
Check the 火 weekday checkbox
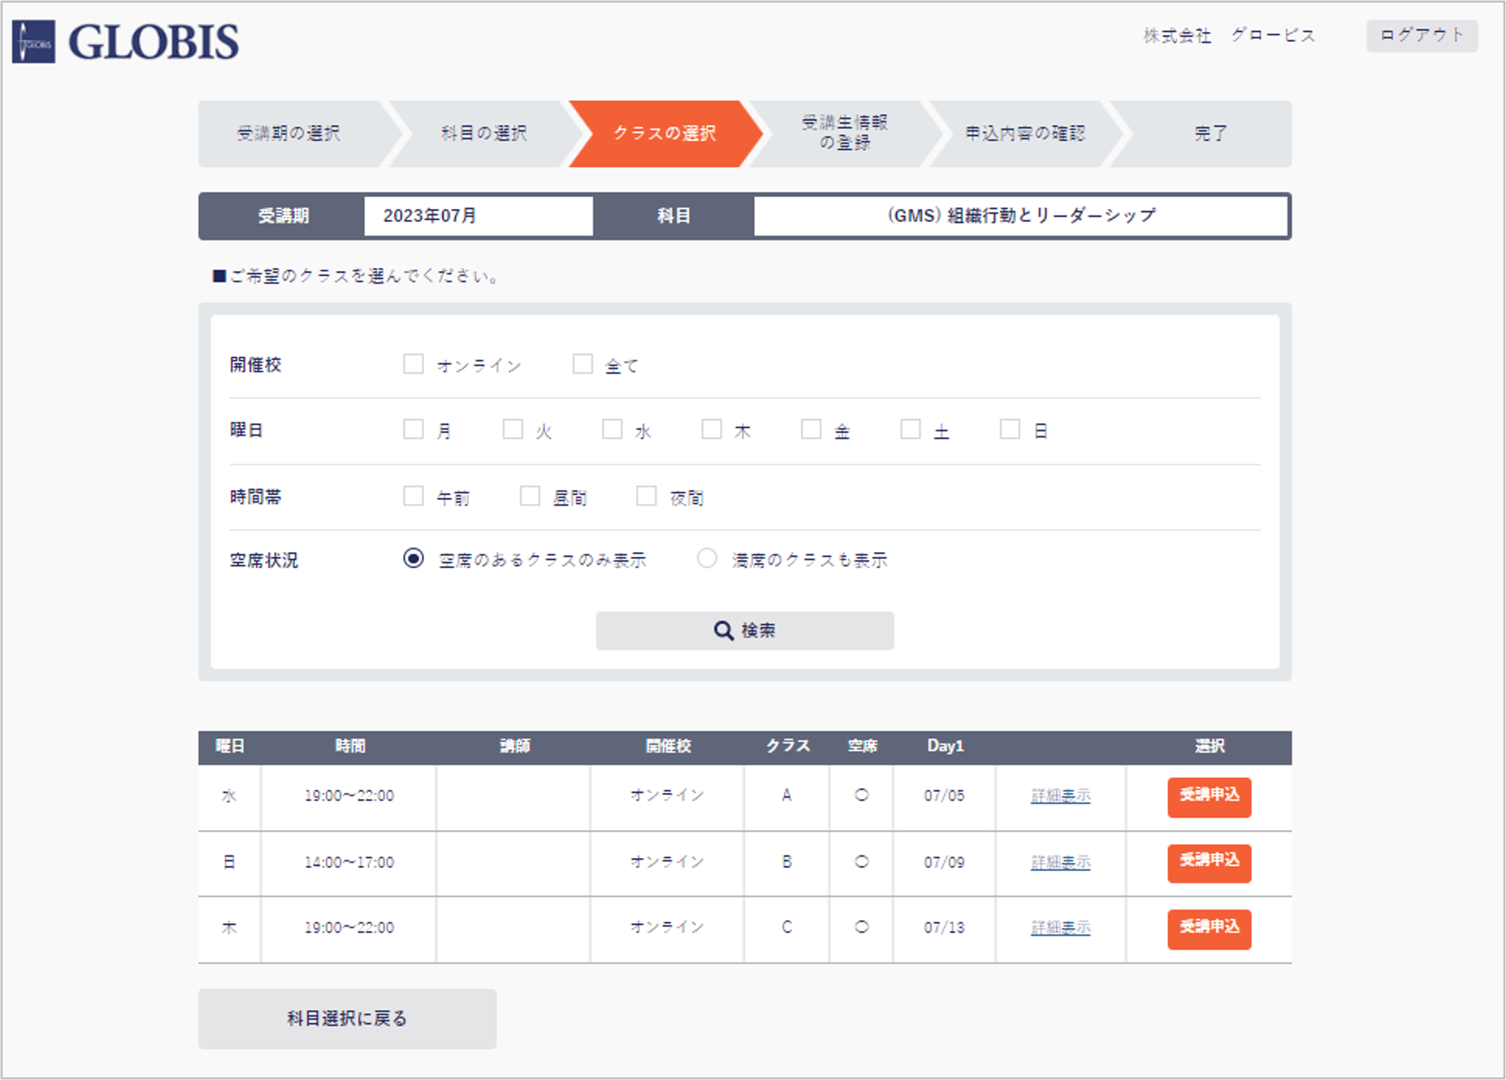coord(513,429)
